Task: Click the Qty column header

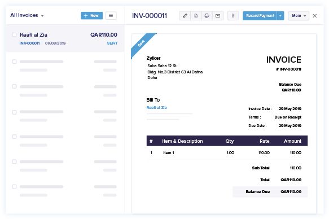Action: (x=230, y=141)
